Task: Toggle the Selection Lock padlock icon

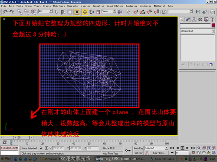Action: 41,148
